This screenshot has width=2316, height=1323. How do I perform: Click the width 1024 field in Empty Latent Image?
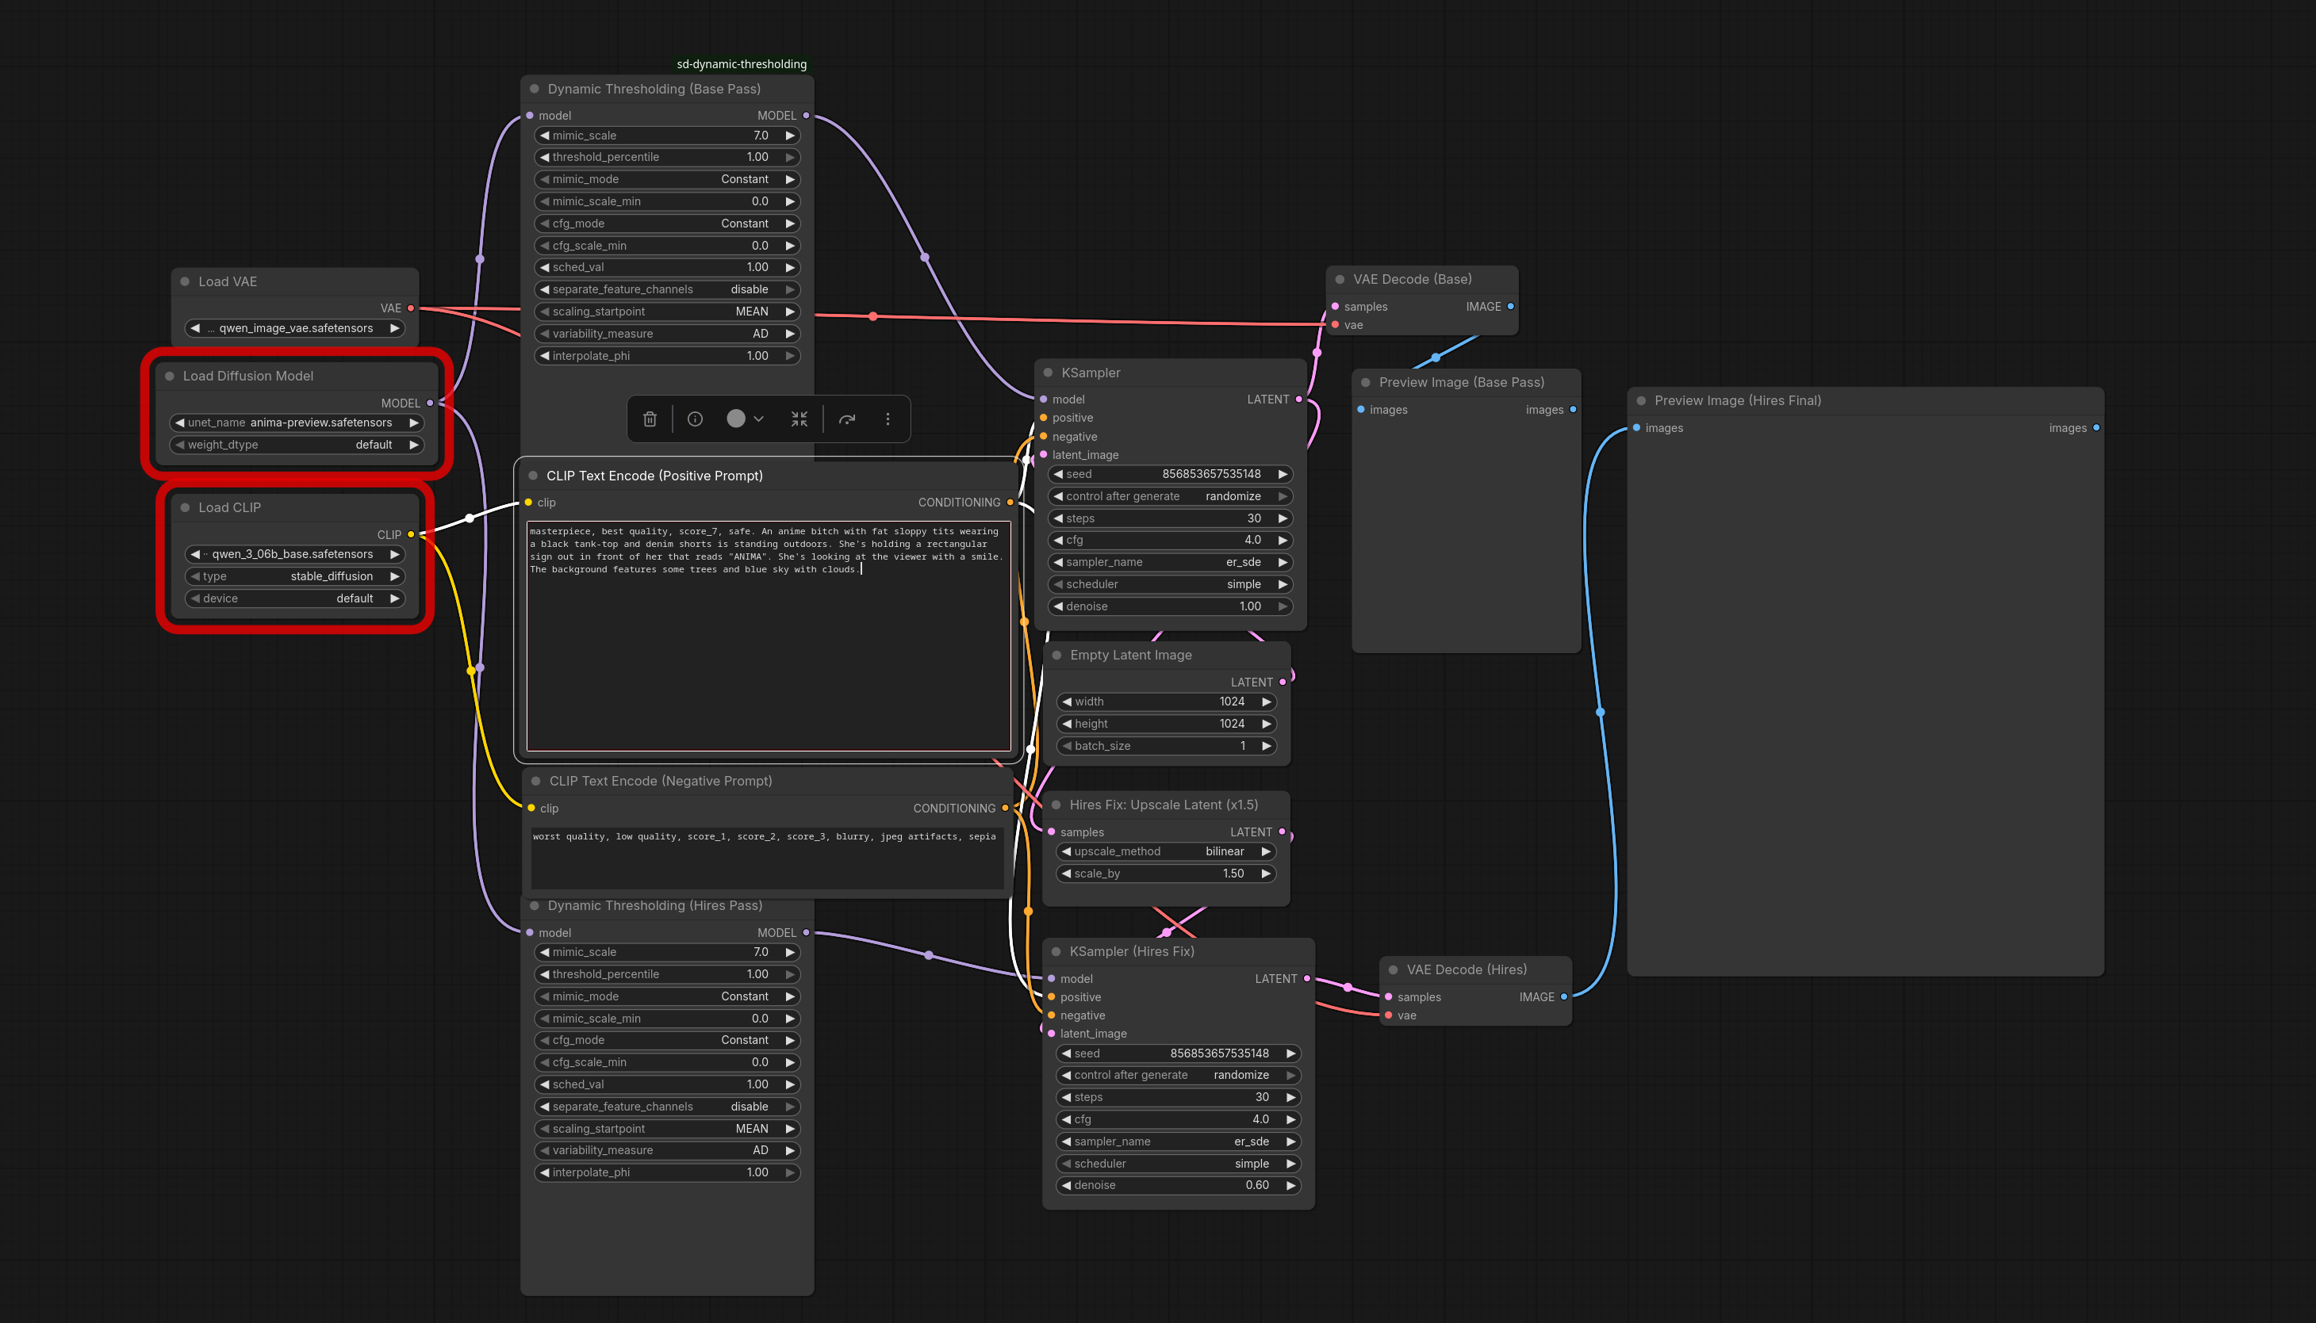(x=1167, y=702)
